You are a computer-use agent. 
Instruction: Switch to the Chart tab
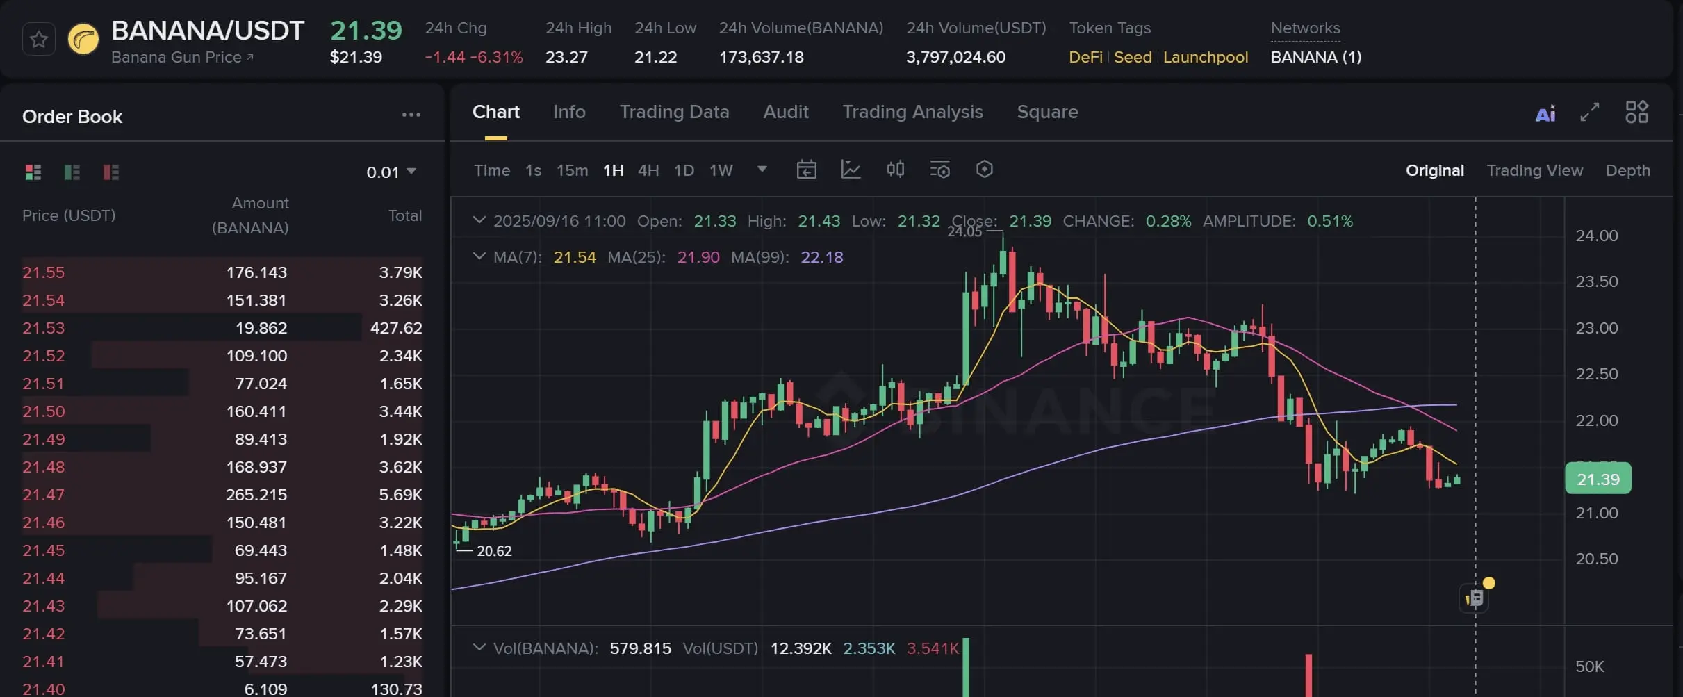[495, 112]
